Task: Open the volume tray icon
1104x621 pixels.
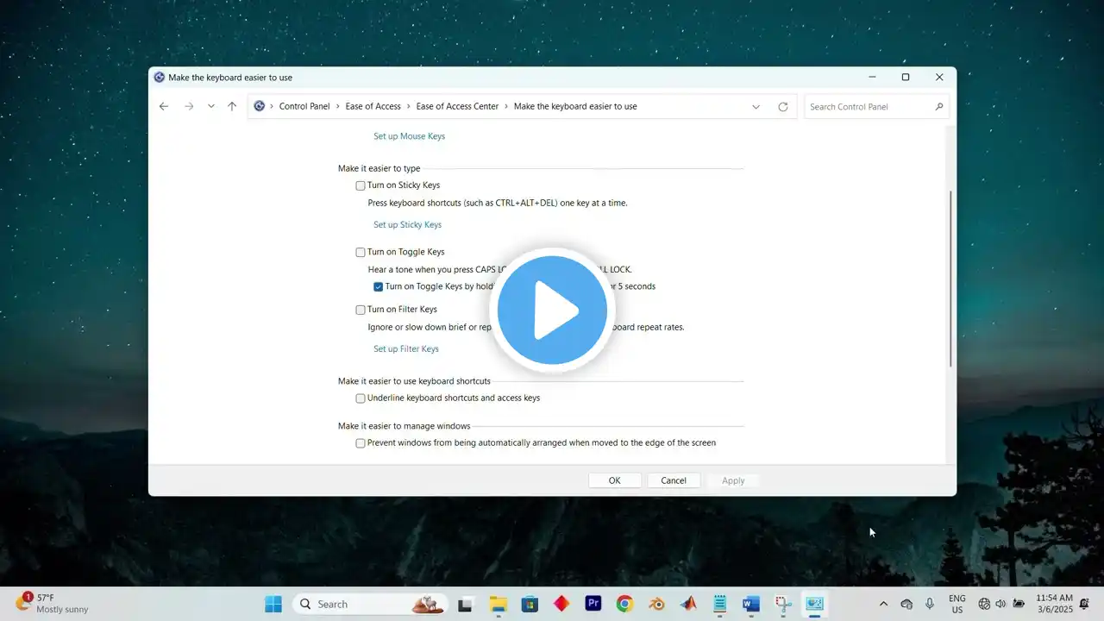Action: pyautogui.click(x=1000, y=604)
